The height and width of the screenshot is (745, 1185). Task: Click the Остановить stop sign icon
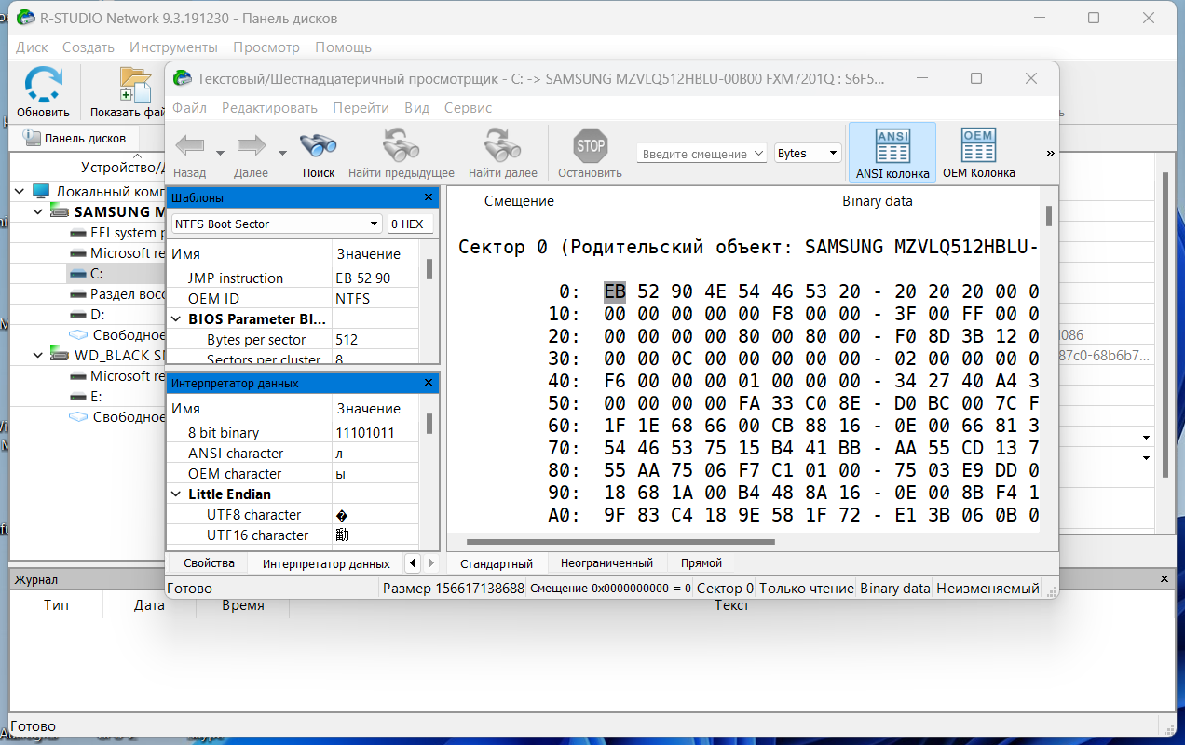pos(590,145)
